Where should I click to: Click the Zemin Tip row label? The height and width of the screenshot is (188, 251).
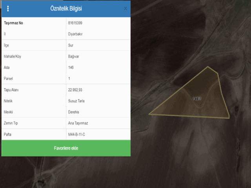pyautogui.click(x=12, y=123)
